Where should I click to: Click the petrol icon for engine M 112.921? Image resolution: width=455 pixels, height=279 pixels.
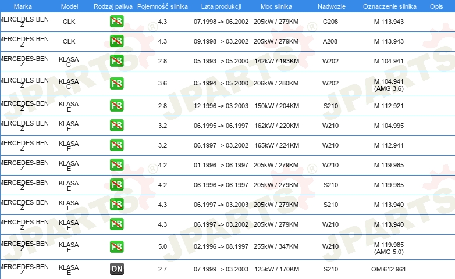116,106
